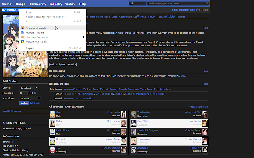Click the Update button
The width and height of the screenshot is (254, 158).
click(24, 103)
